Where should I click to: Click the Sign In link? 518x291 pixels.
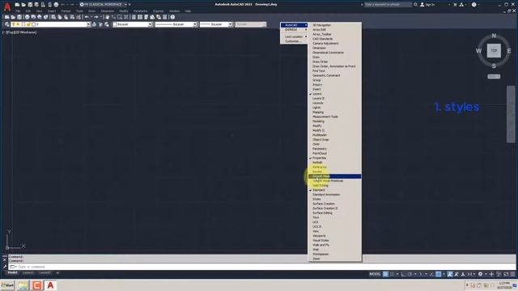430,5
